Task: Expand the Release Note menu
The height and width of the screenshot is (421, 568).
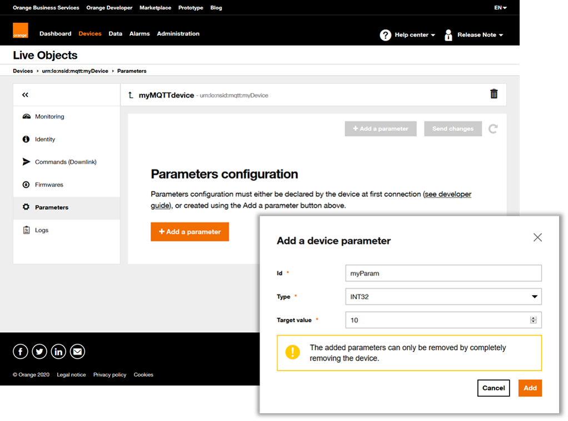Action: 480,35
